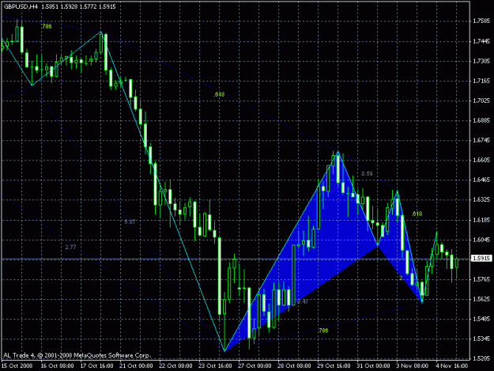The width and height of the screenshot is (494, 371).
Task: Pick the 1.6885 price axis value
Action: coord(481,121)
